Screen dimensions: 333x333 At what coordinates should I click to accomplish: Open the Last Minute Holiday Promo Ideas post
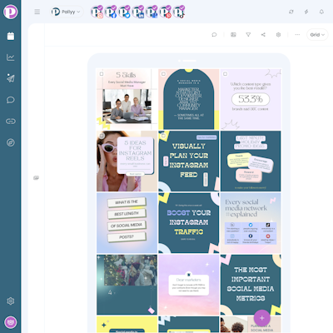point(251,161)
